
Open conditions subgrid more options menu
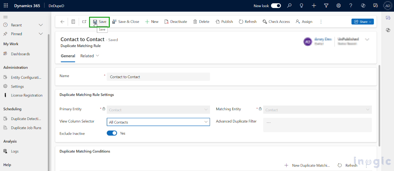(367, 165)
